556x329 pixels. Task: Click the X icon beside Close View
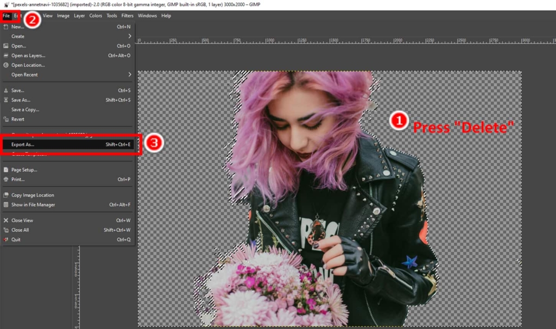[6, 220]
